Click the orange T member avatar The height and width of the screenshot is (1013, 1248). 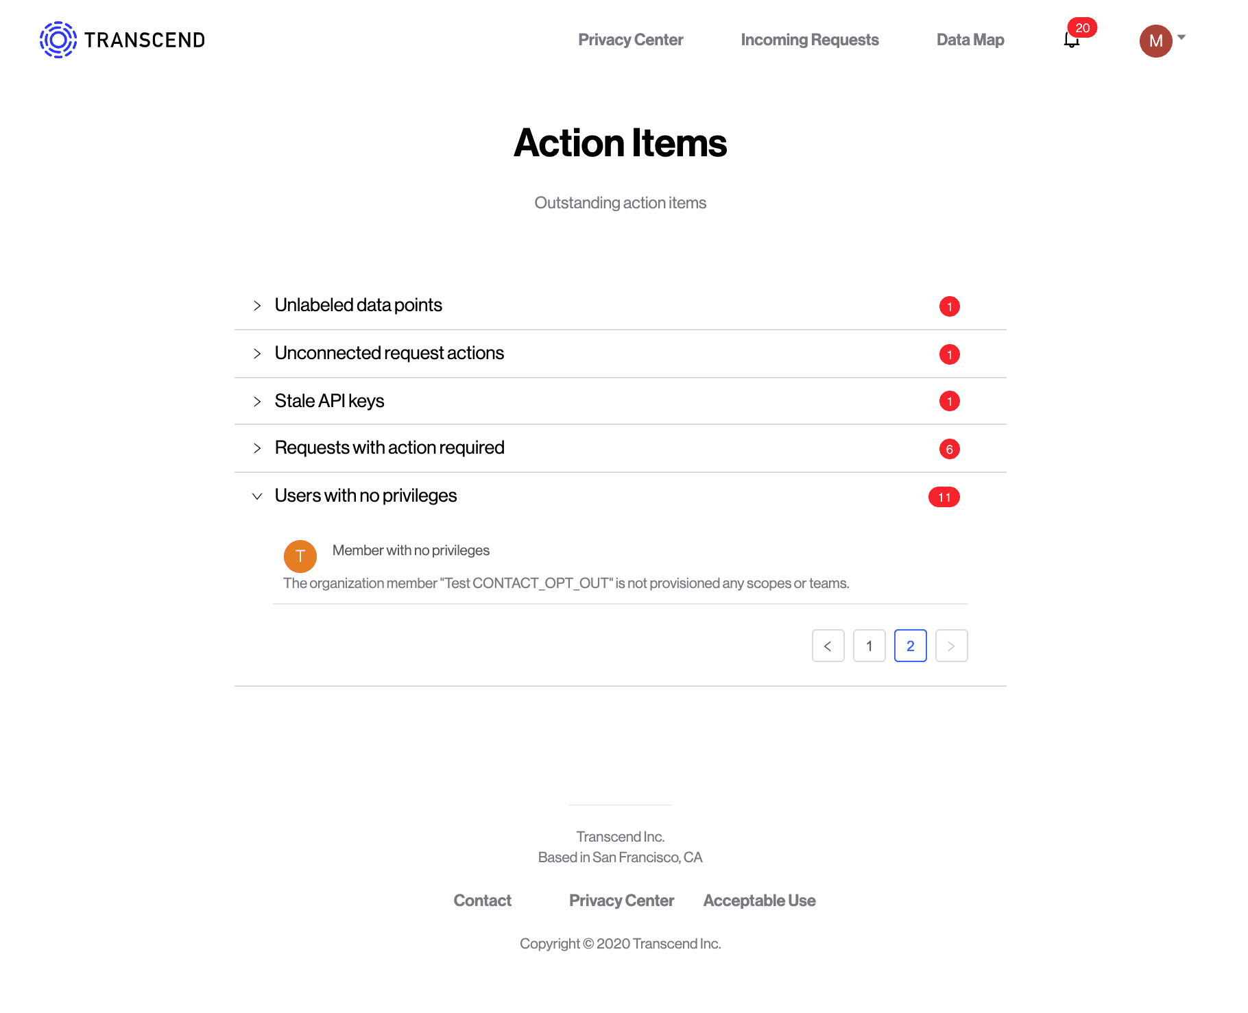click(x=300, y=556)
